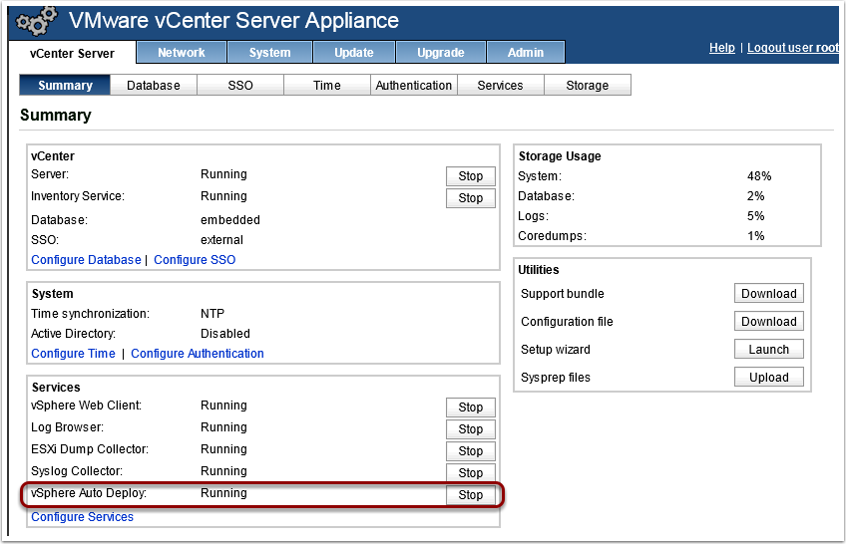Click the Logs usage value 5%

click(x=756, y=216)
